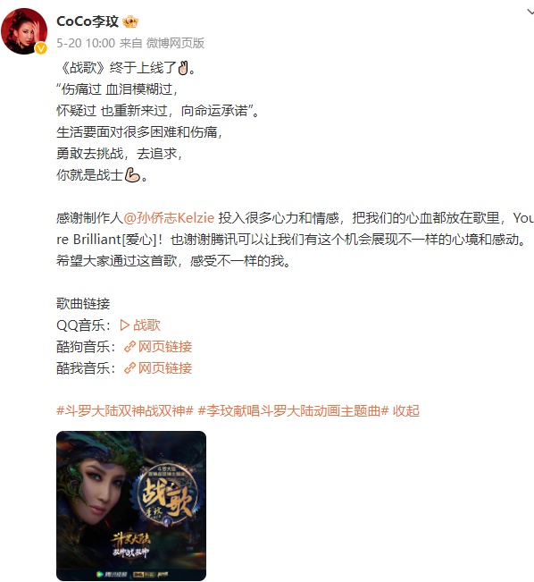
Task: Click the gold verified badge on avatar
Action: [41, 48]
